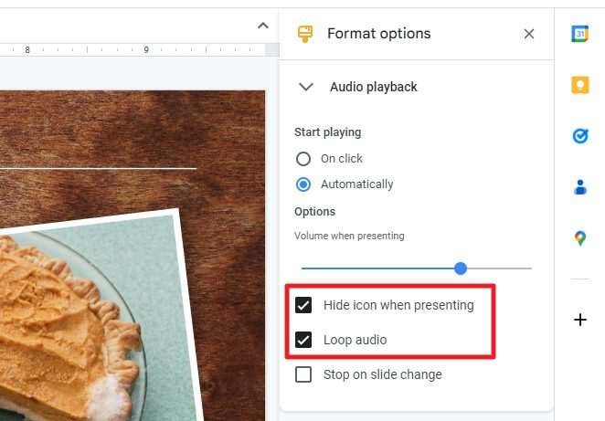
Task: Uncheck the Loop audio checkbox
Action: tap(303, 340)
